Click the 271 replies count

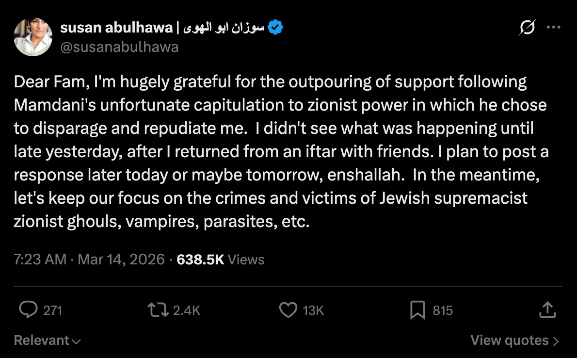[52, 310]
